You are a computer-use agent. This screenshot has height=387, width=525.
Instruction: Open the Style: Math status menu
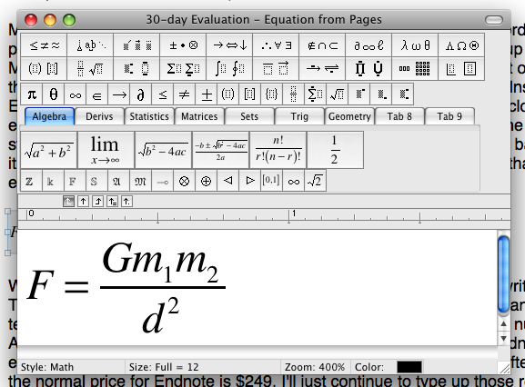pyautogui.click(x=71, y=367)
